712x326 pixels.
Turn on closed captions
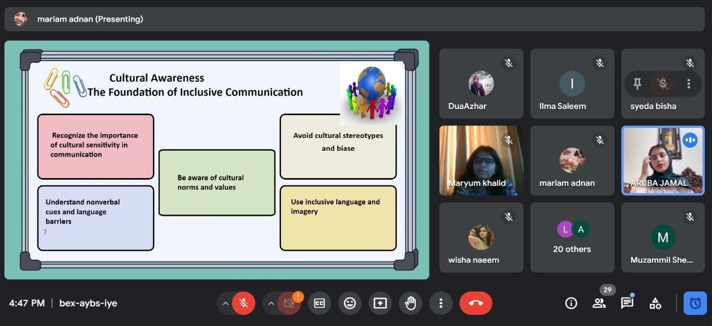click(319, 303)
